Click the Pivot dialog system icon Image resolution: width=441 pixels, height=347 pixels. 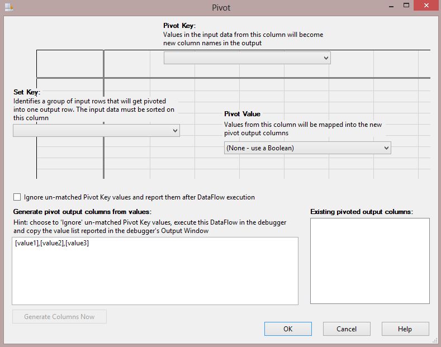pyautogui.click(x=8, y=7)
